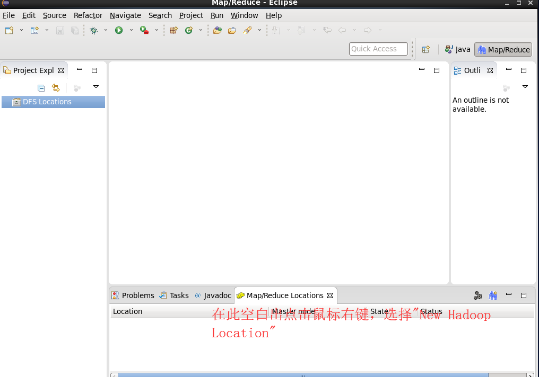Minimize the Project Explorer panel
The width and height of the screenshot is (539, 377).
(x=80, y=69)
